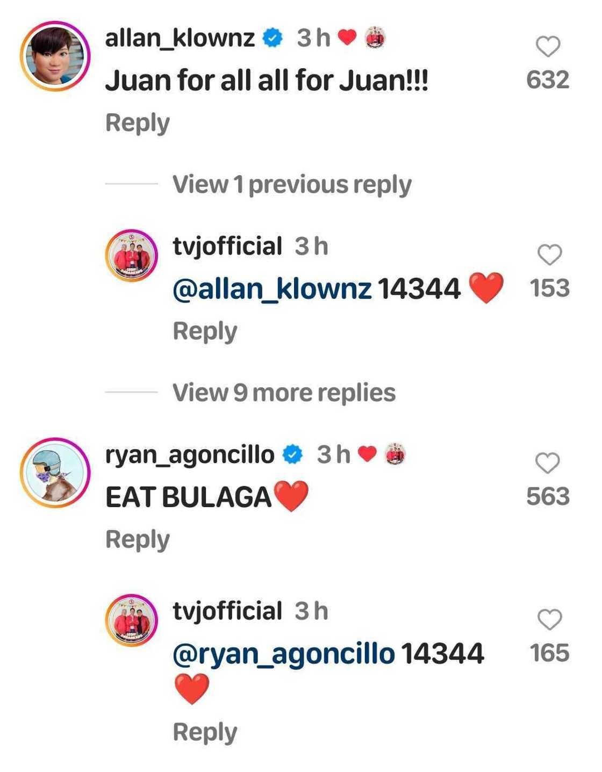This screenshot has width=602, height=772.
Task: Reply to tvjofficial's @ryan_agoncillo comment
Action: (205, 732)
